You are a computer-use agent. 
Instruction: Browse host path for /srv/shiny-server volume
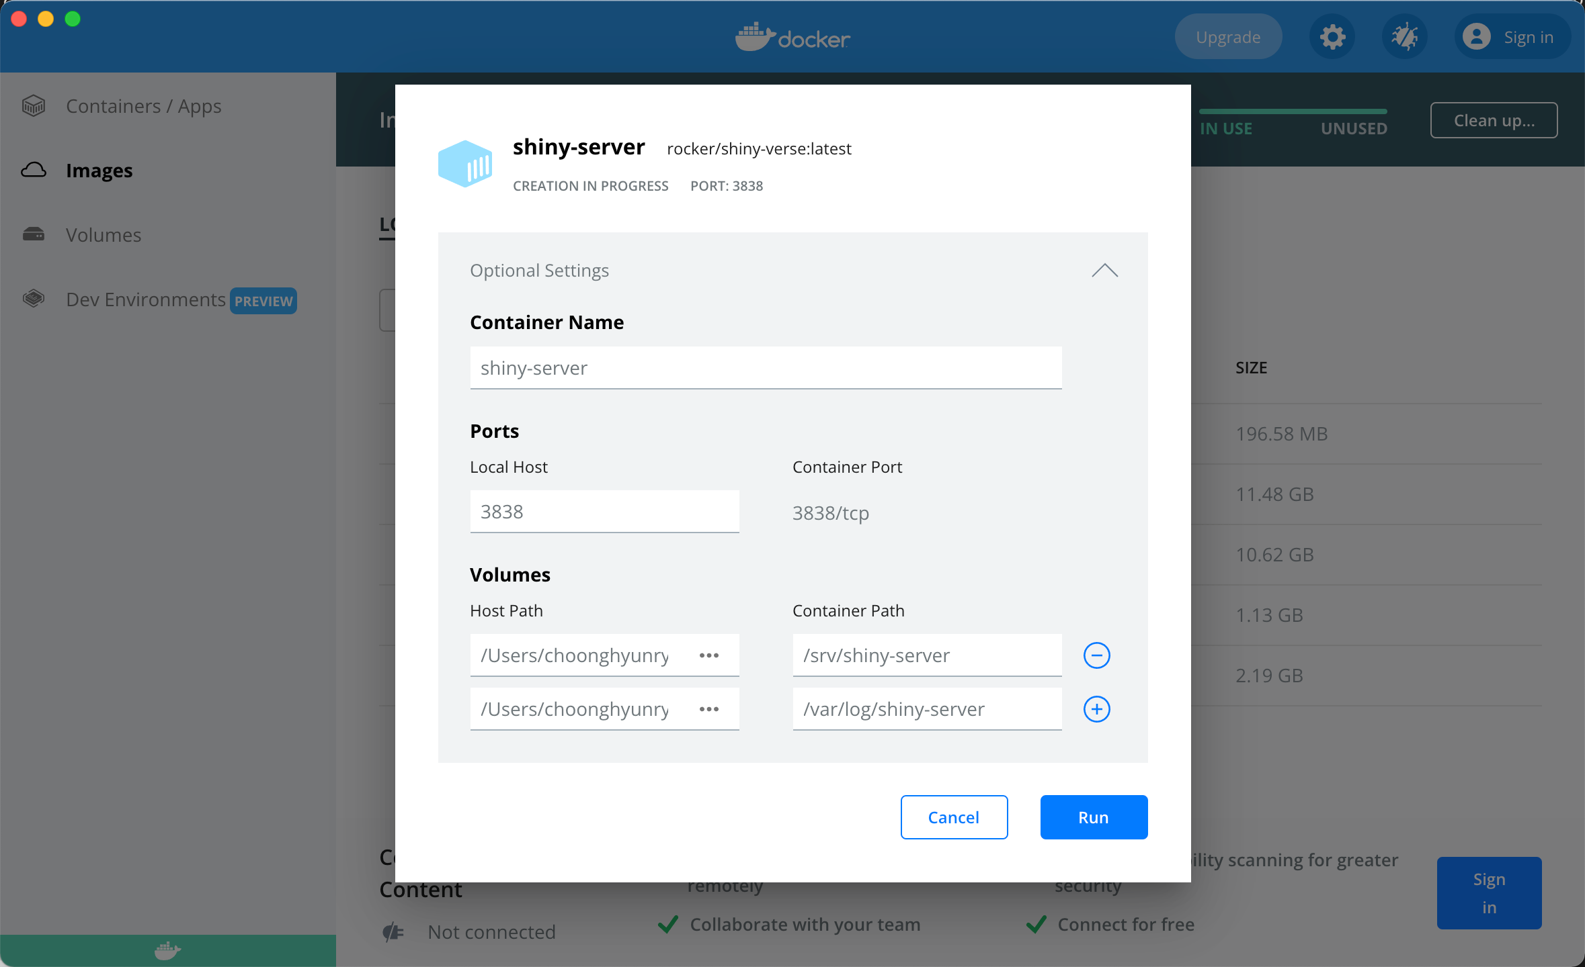pos(709,655)
